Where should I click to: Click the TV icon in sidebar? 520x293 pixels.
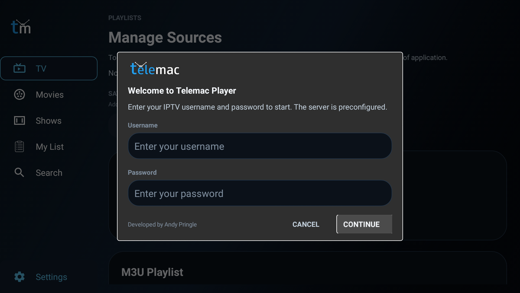(19, 68)
